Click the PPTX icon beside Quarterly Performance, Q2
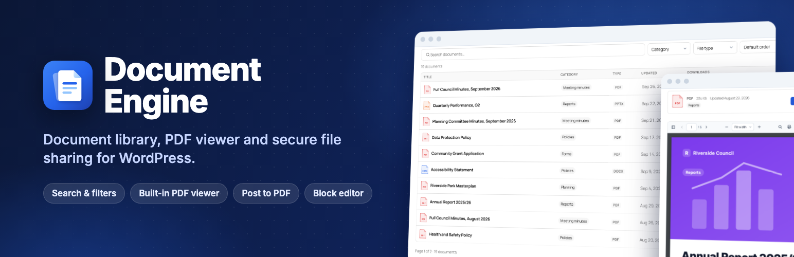 [426, 105]
